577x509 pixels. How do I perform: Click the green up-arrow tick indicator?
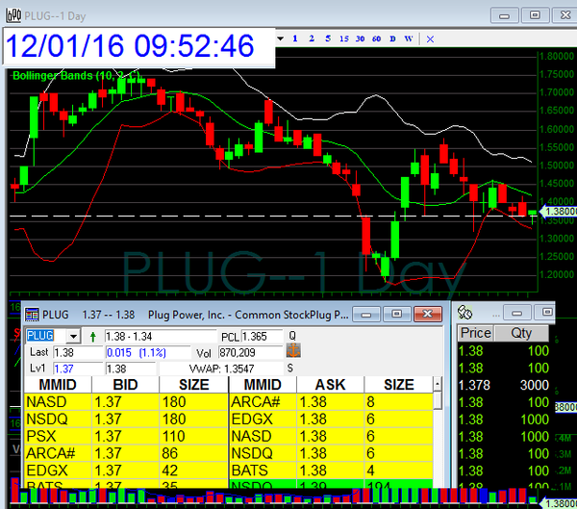pos(92,336)
